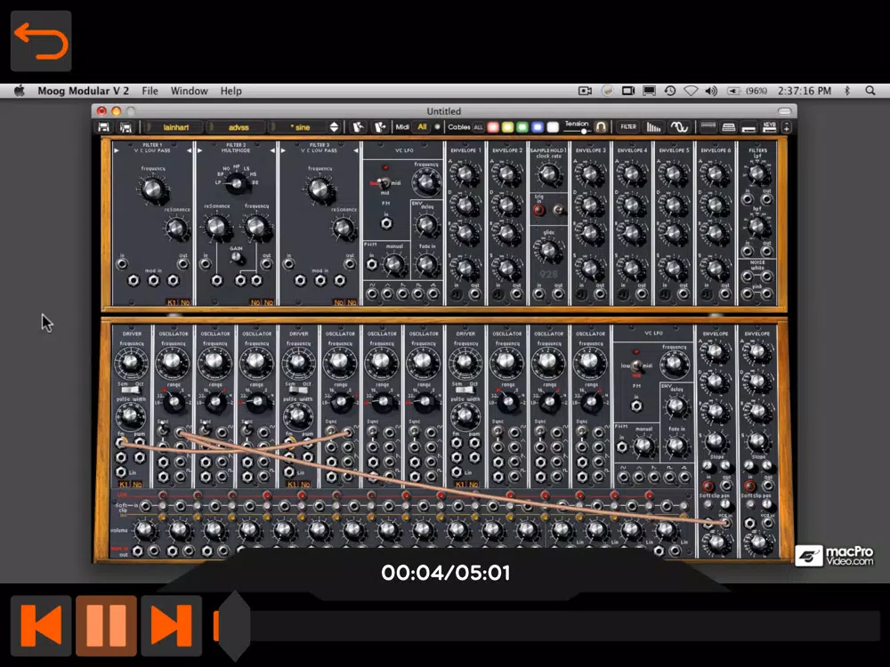Click the import preset icon

358,127
